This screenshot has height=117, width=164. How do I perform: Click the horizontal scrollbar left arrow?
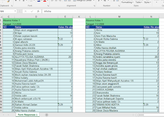[137, 115]
